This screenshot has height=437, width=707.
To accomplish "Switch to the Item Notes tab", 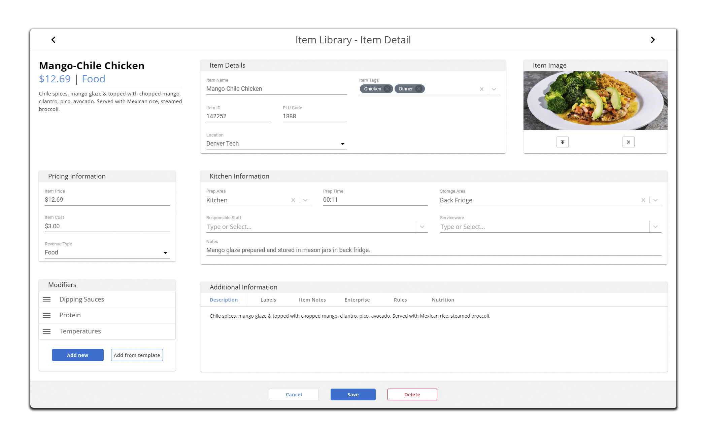I will tap(312, 300).
